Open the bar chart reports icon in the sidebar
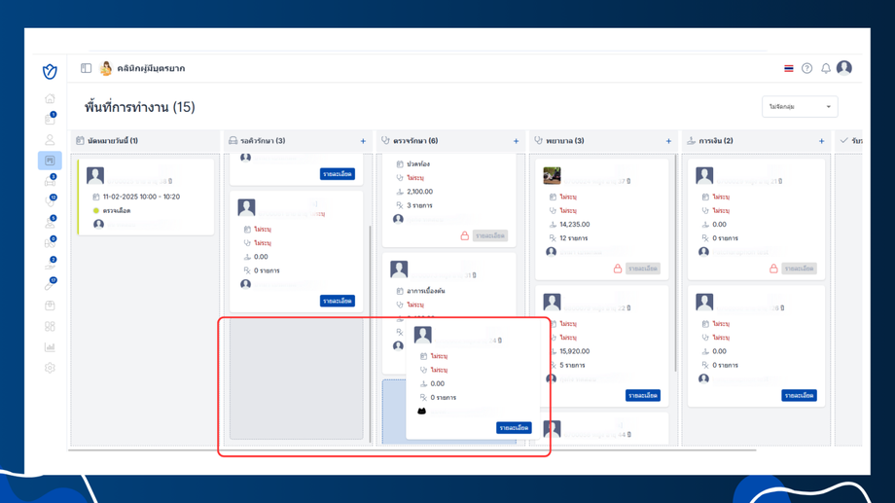This screenshot has height=503, width=895. [50, 347]
